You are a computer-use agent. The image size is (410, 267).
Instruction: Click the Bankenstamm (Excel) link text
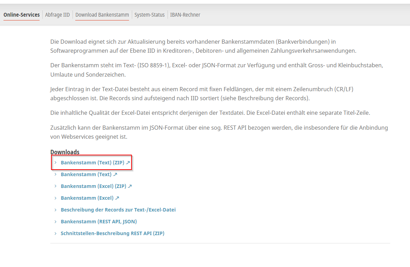pos(87,198)
